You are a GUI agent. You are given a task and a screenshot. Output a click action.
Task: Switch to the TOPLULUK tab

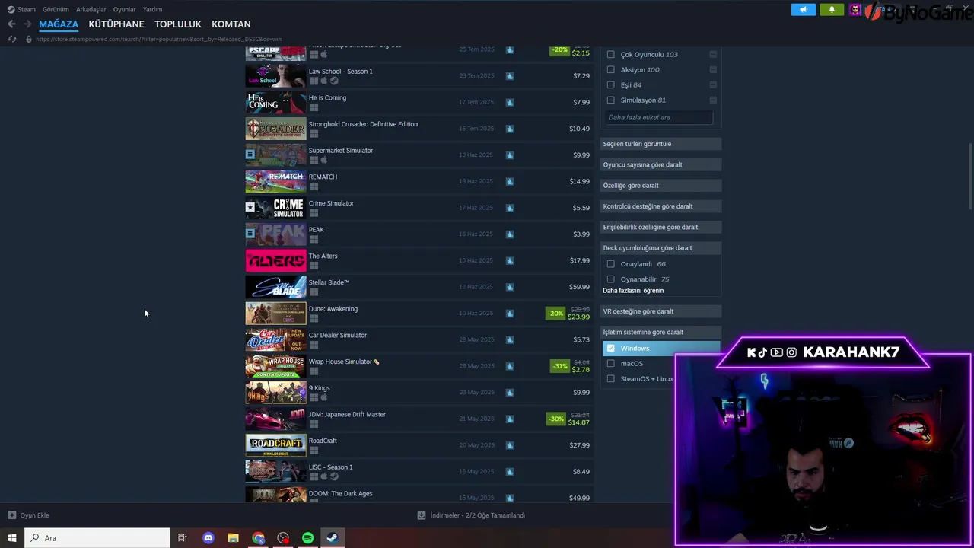tap(178, 24)
